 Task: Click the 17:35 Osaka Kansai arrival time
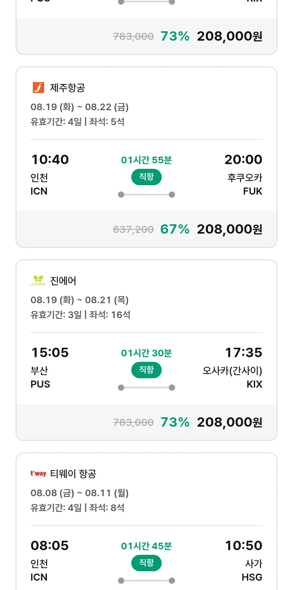pyautogui.click(x=243, y=353)
